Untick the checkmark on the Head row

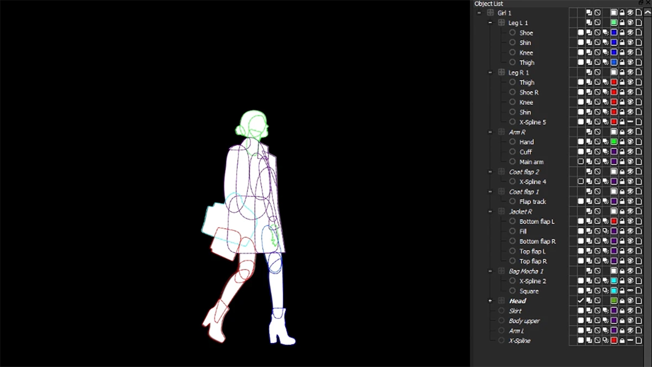pyautogui.click(x=581, y=301)
